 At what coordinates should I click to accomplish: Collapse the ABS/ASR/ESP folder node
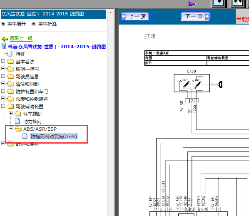pos(10,128)
